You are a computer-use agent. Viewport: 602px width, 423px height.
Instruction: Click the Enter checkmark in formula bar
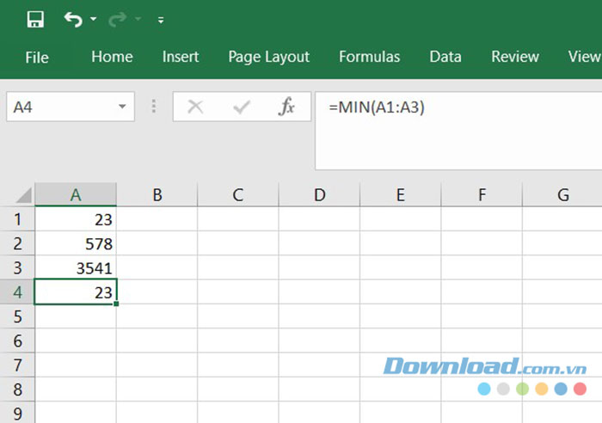(x=242, y=107)
